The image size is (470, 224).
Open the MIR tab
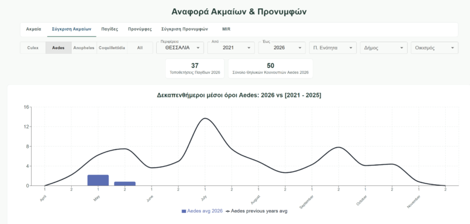click(226, 29)
